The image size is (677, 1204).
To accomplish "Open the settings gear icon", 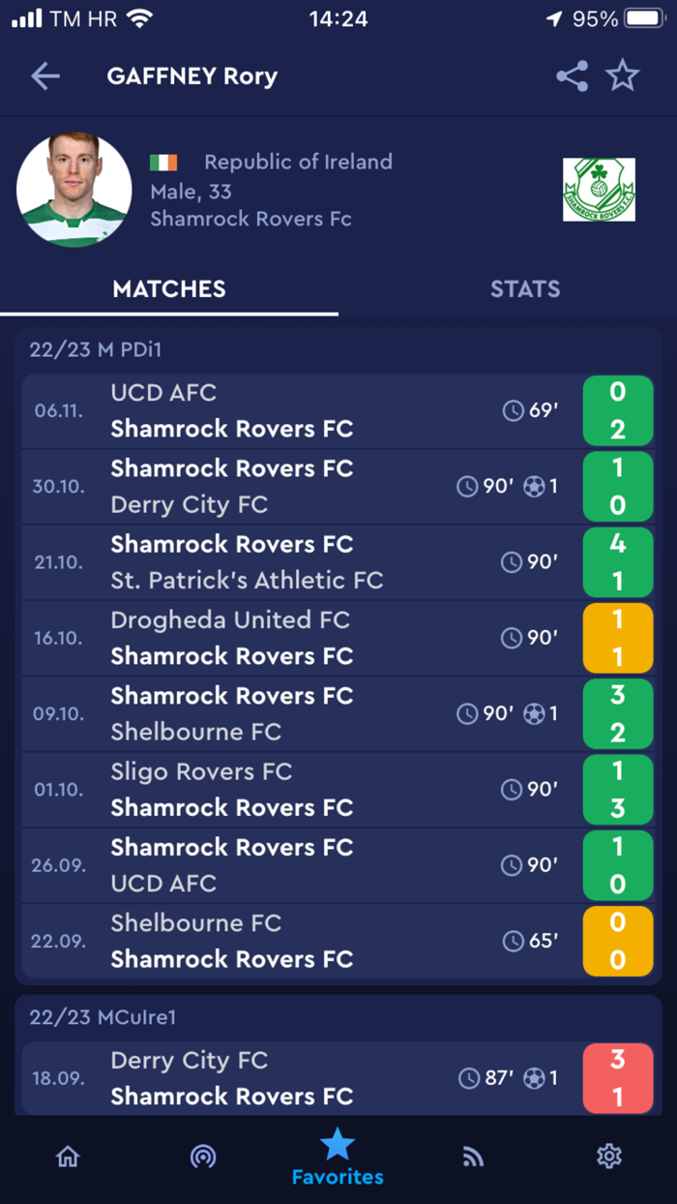I will point(608,1156).
